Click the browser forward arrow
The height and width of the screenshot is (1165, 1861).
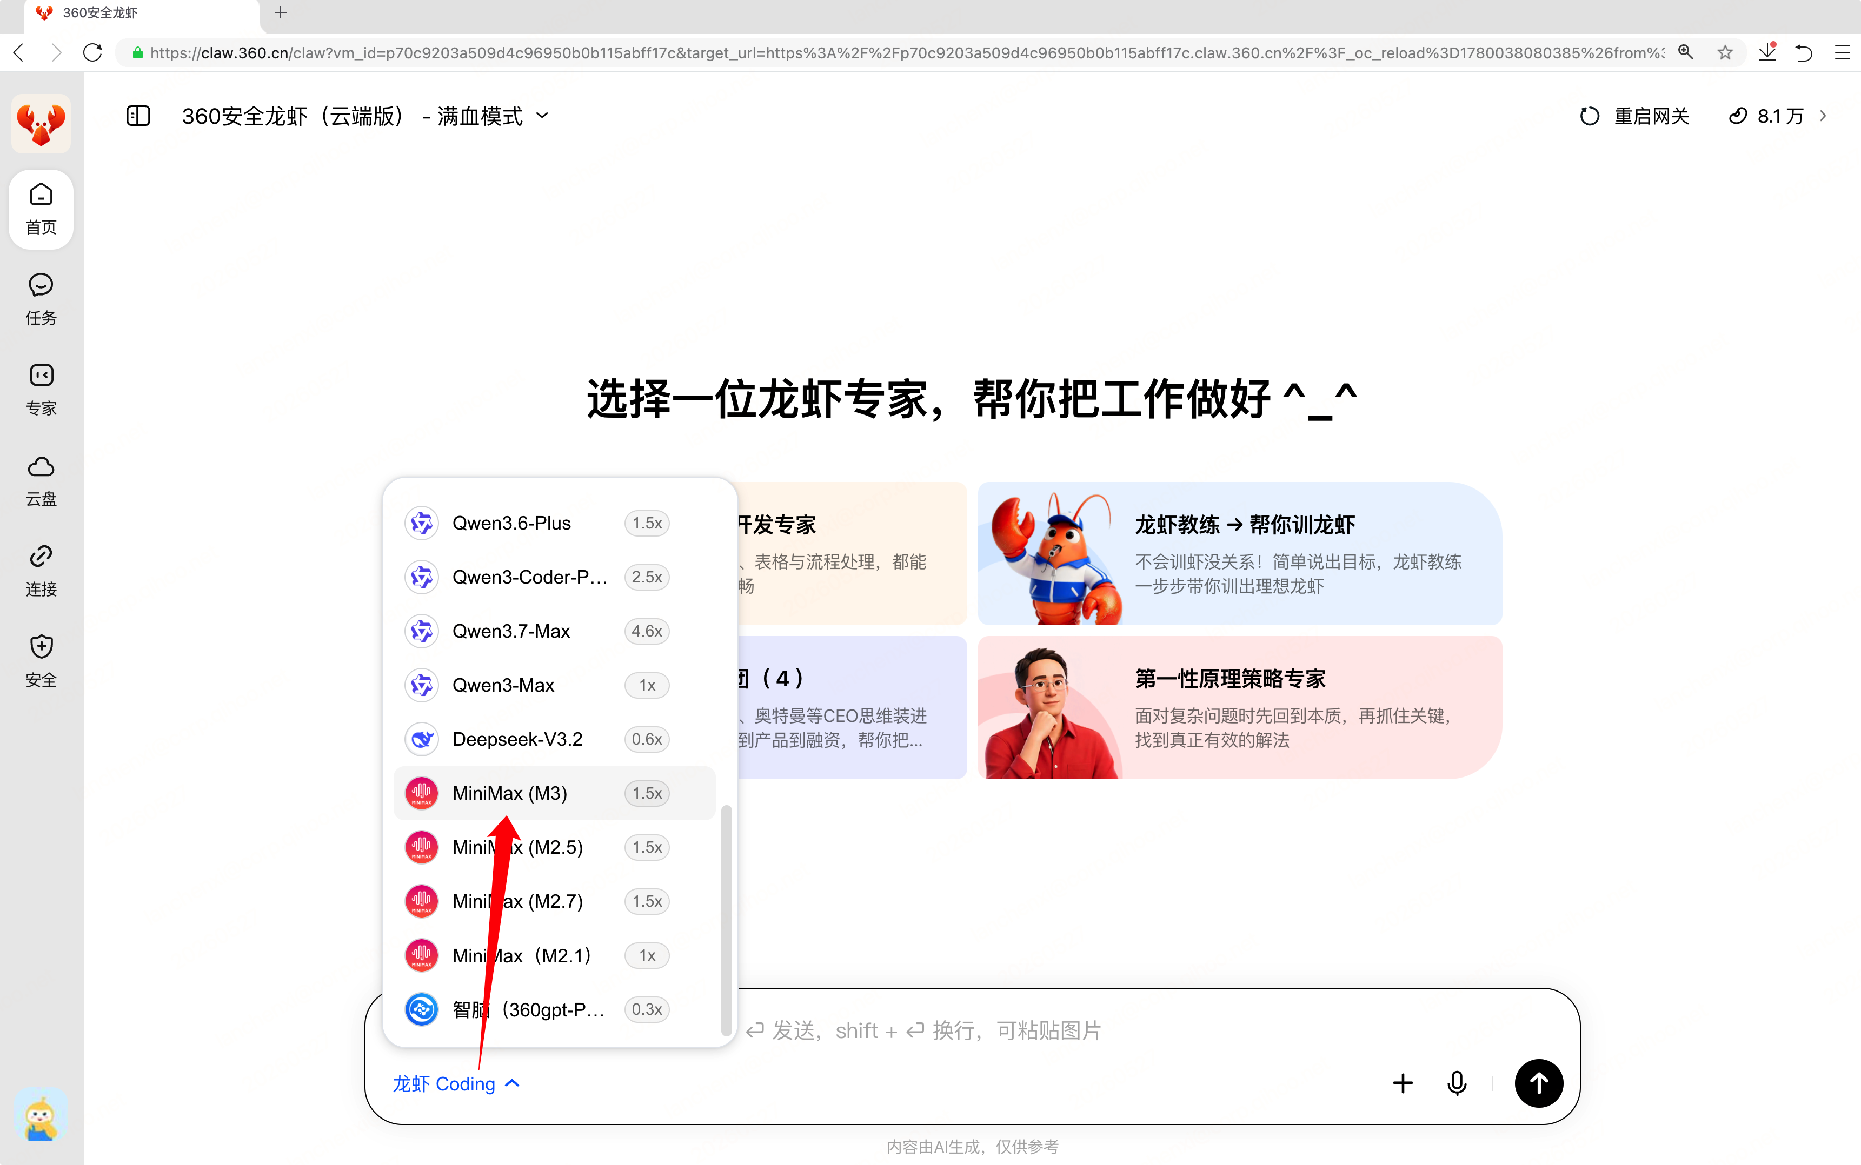click(x=56, y=52)
